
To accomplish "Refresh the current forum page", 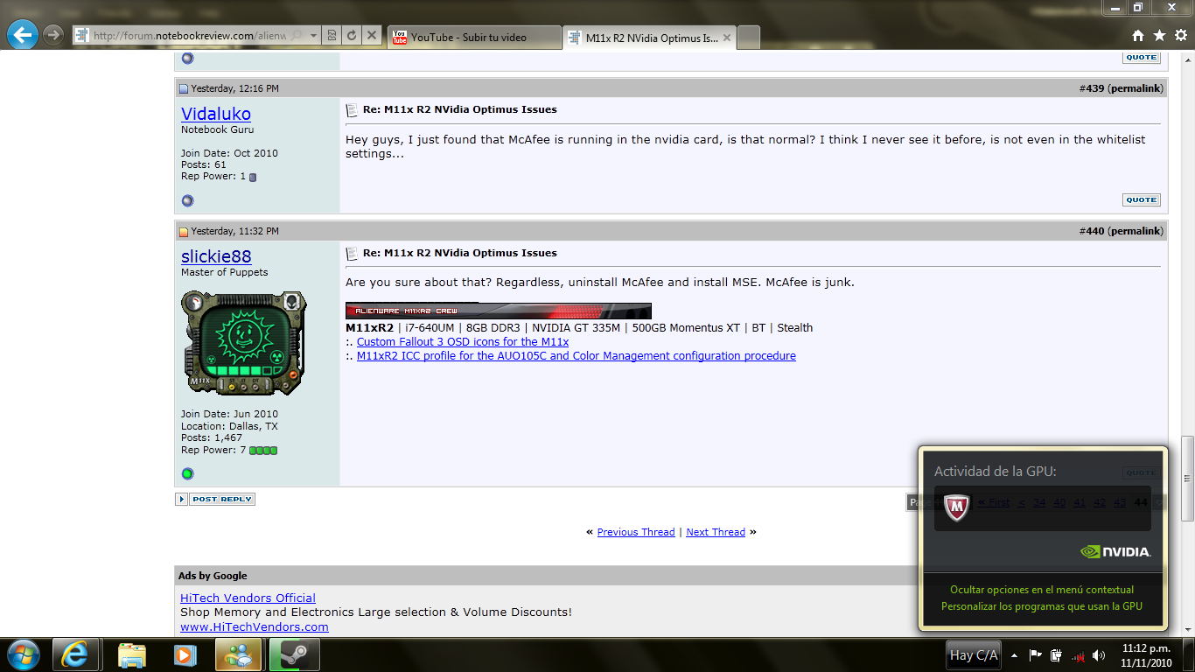I will (x=352, y=36).
